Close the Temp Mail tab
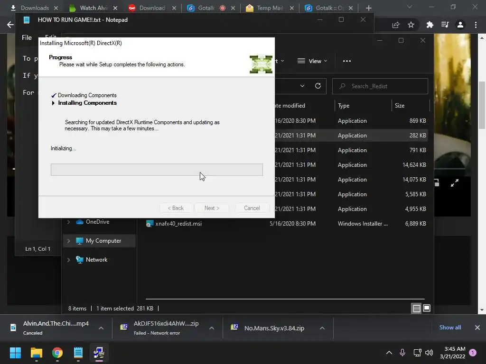The image size is (486, 364). click(292, 8)
